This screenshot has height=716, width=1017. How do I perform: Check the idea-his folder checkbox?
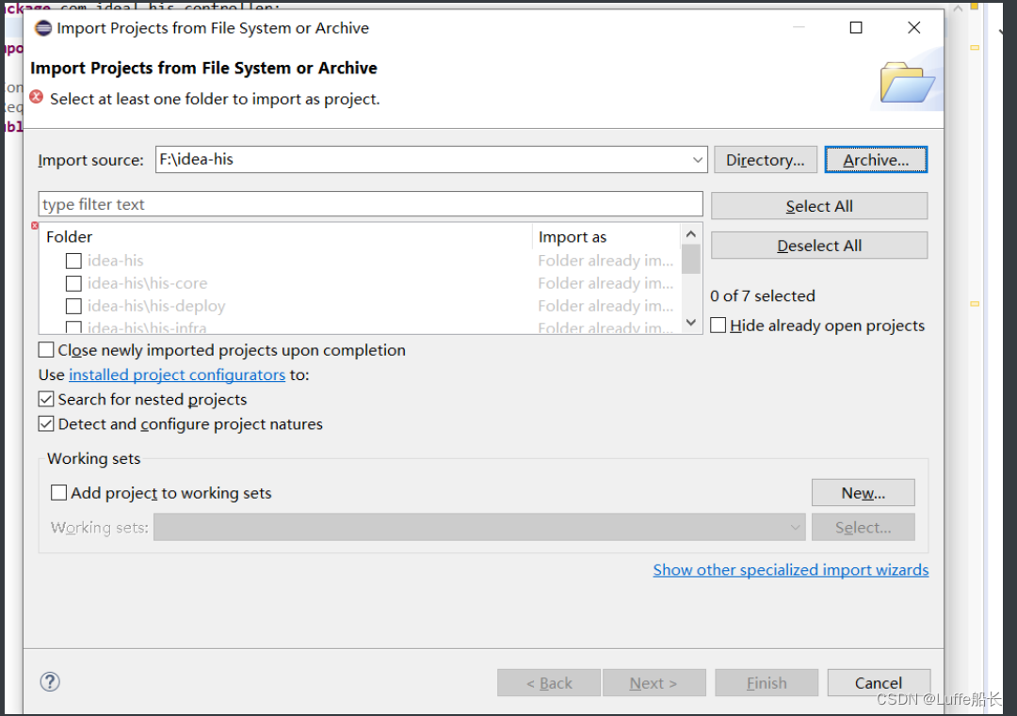pos(73,261)
